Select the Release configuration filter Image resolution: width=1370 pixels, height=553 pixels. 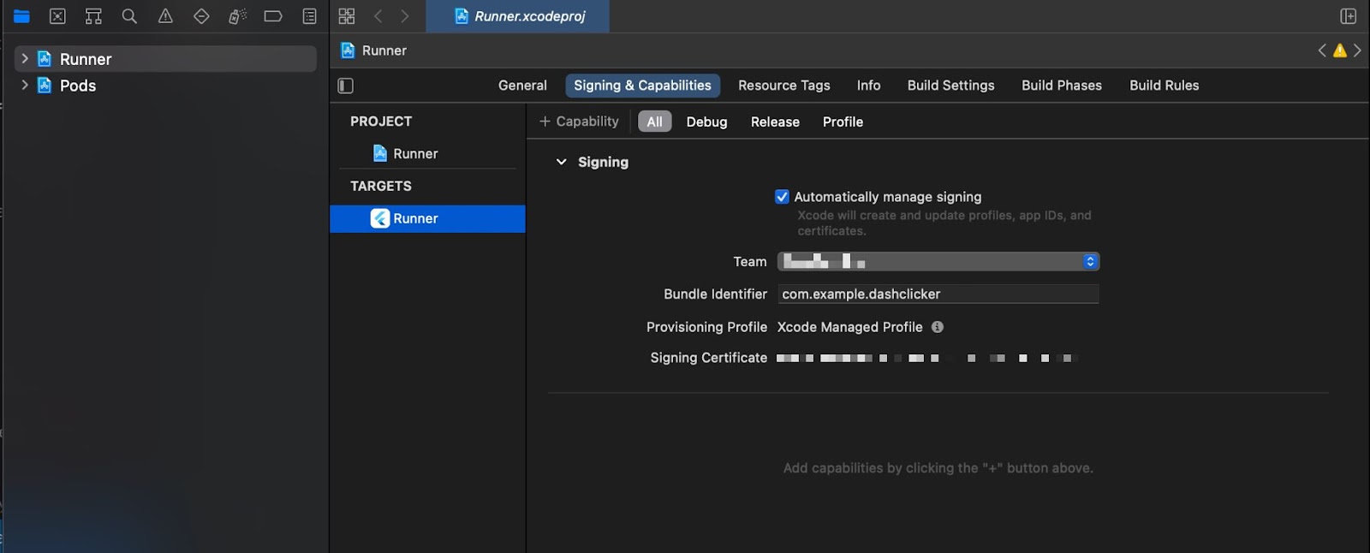775,122
